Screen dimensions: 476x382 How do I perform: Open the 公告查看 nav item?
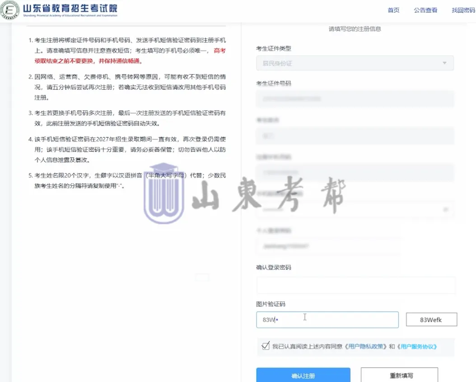(425, 10)
